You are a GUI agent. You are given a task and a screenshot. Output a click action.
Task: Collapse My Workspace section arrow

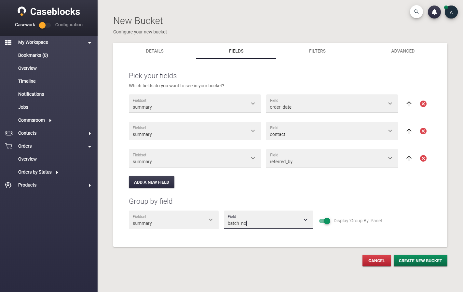coord(89,43)
